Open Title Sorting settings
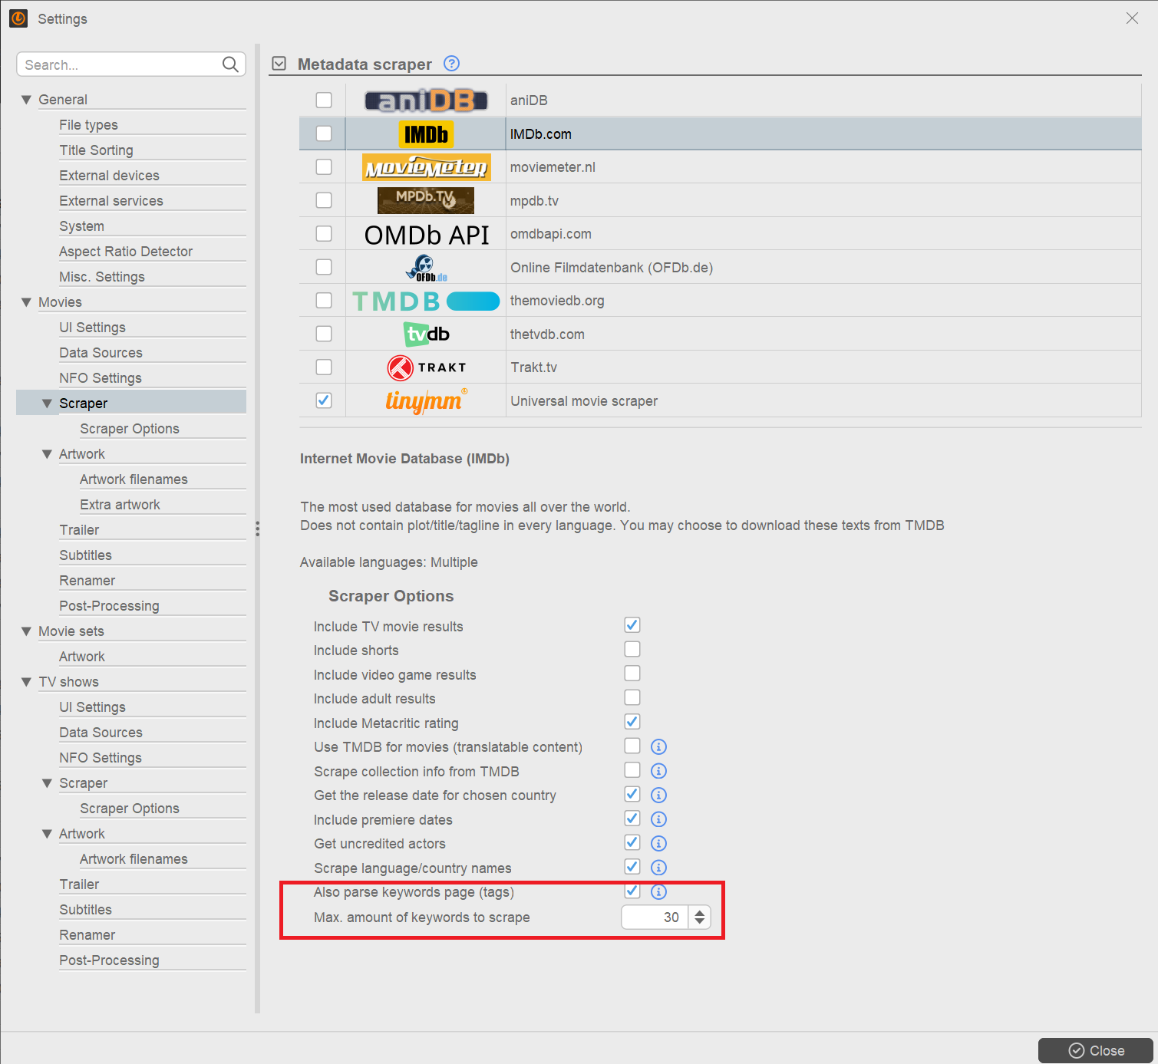 (97, 150)
